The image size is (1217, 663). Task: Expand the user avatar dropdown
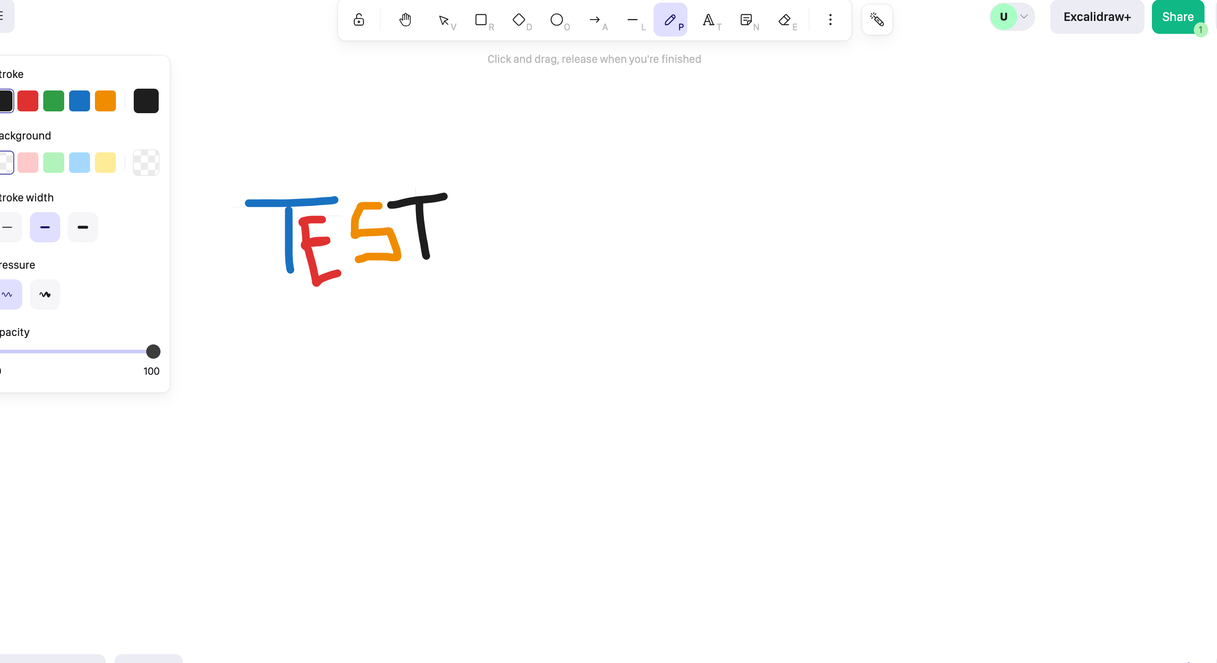tap(1023, 16)
